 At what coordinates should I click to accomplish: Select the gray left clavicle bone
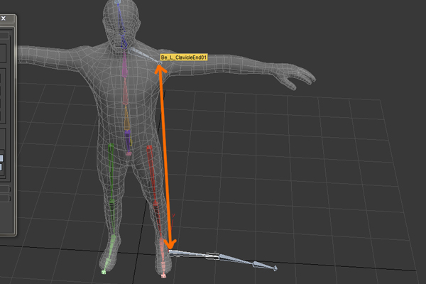[x=144, y=55]
